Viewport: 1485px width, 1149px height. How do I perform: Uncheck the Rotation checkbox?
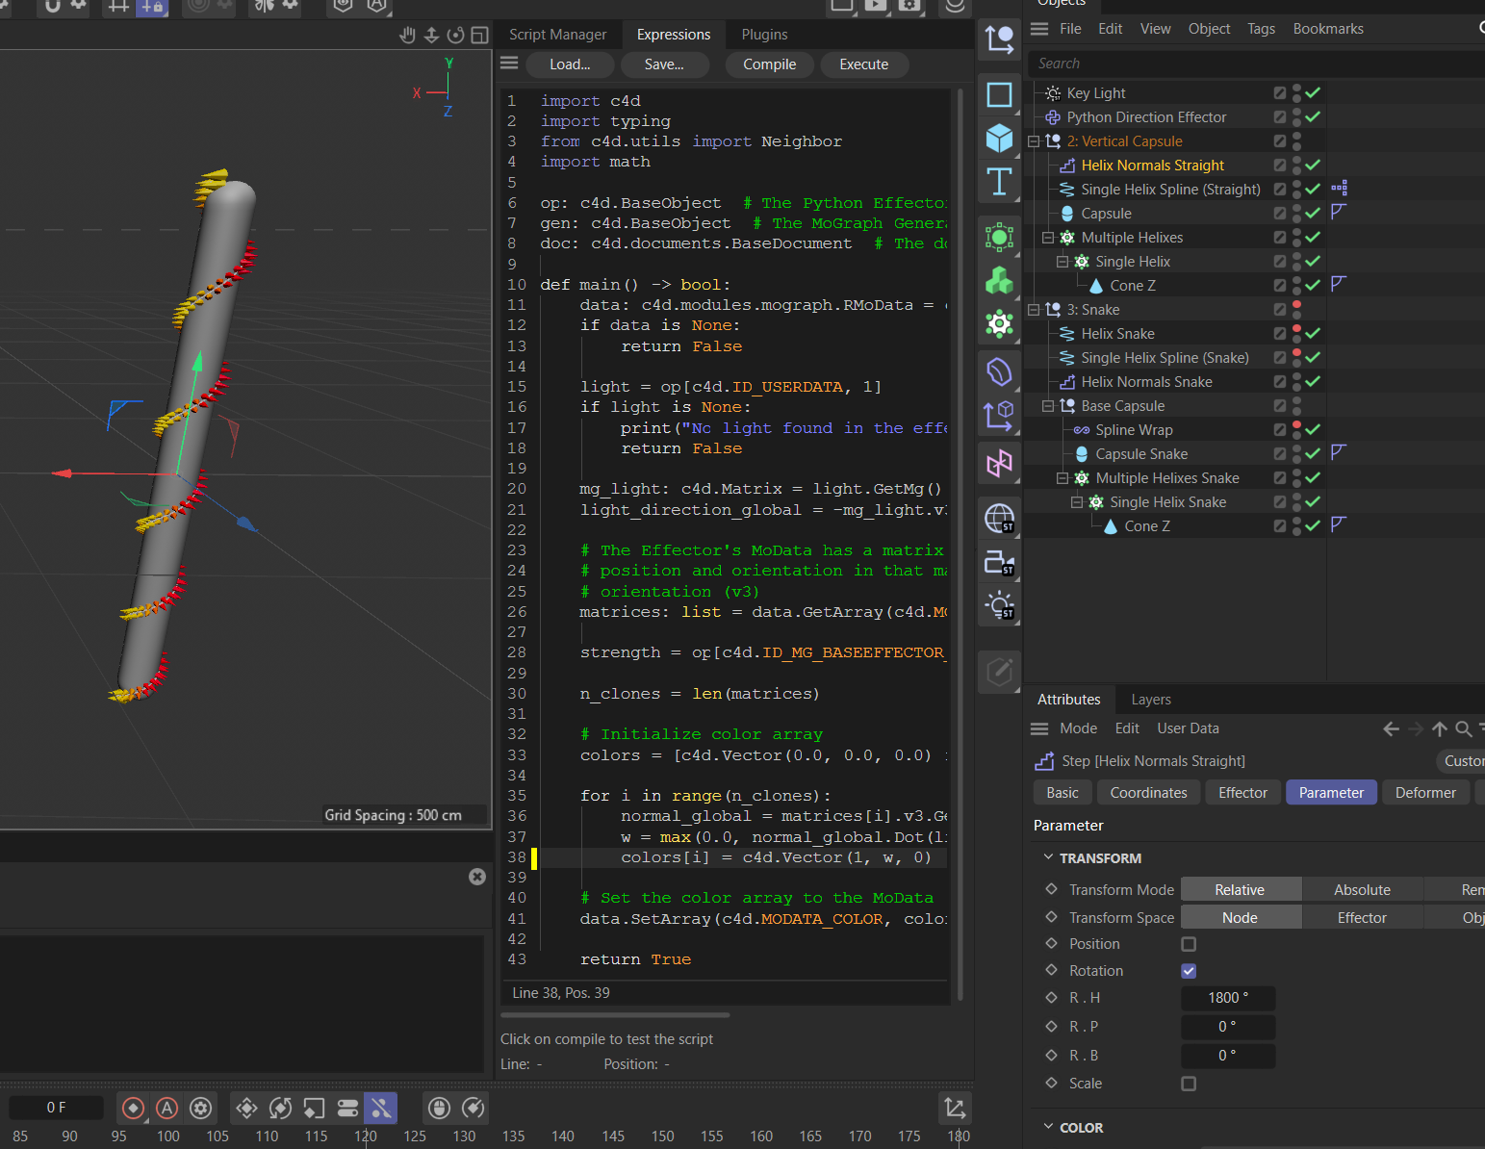pyautogui.click(x=1189, y=971)
